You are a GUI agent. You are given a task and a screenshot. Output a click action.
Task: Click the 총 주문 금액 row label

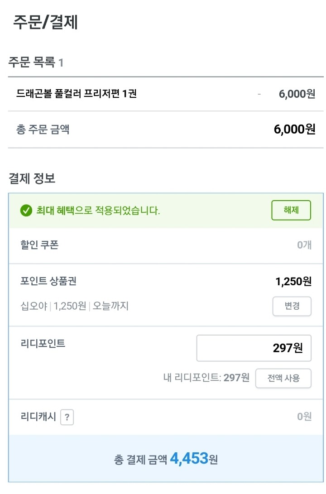(43, 129)
